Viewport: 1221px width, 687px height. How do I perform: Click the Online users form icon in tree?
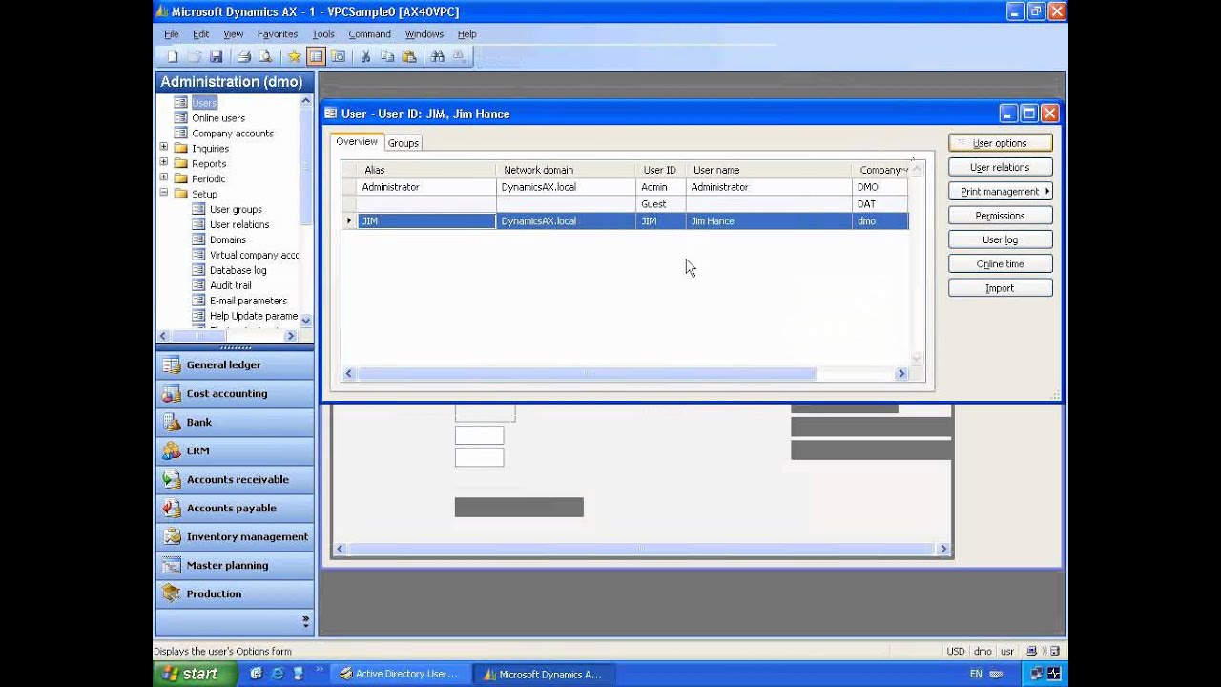(x=180, y=117)
